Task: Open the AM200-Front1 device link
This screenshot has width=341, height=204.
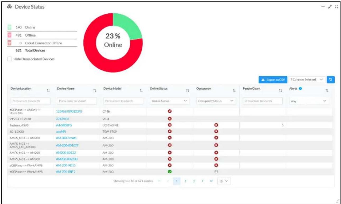Action: click(x=66, y=138)
